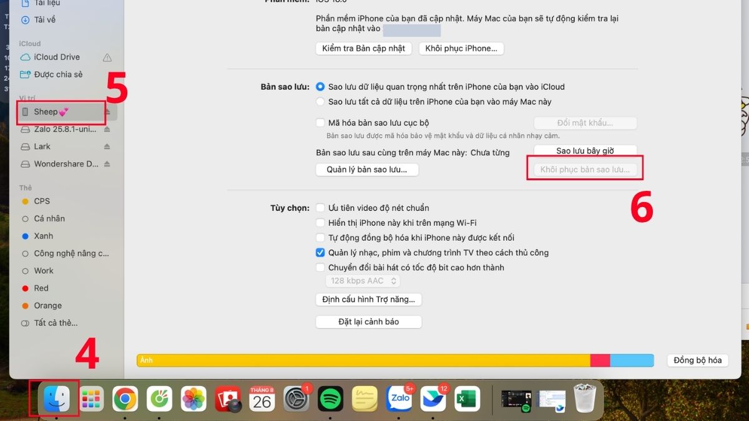Click Sao lưu bây giờ button

585,151
